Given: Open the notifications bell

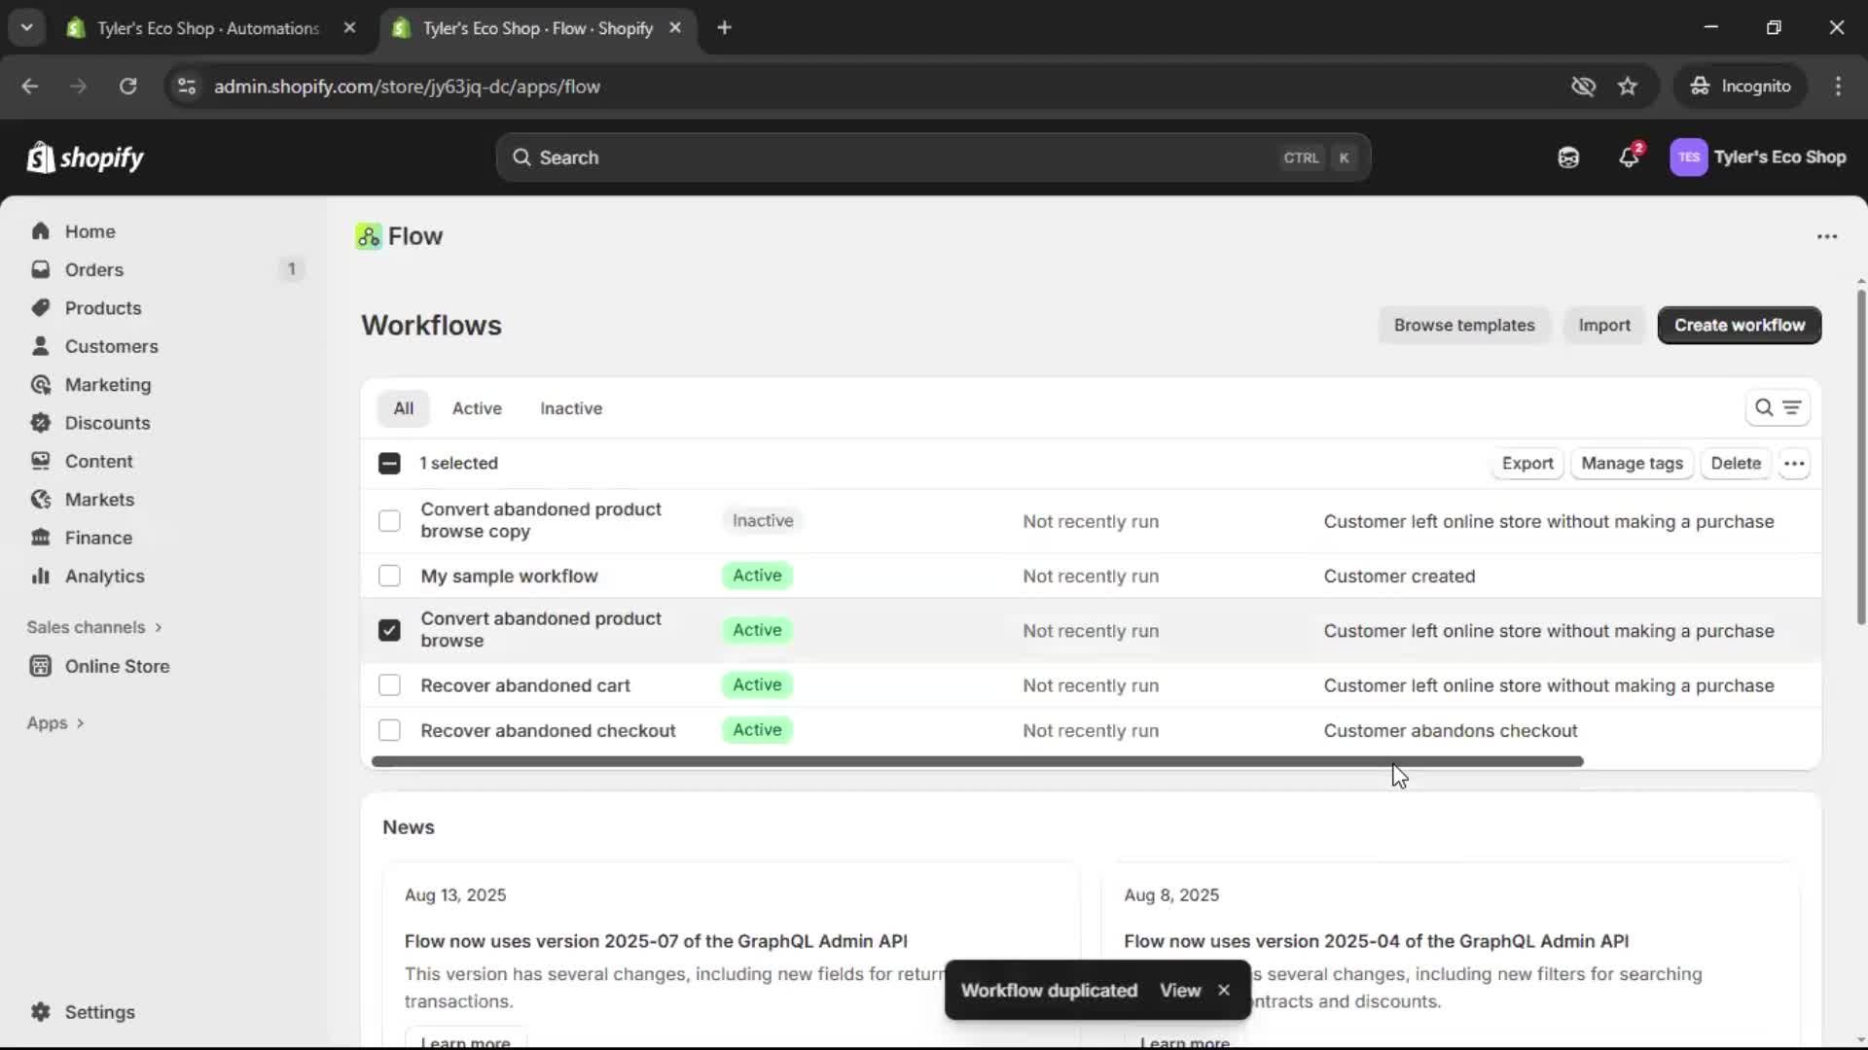Looking at the screenshot, I should [1630, 157].
